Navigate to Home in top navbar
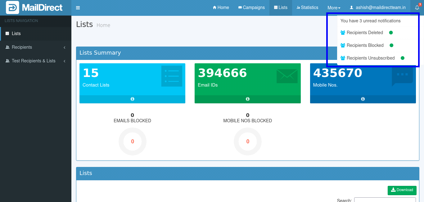Viewport: 424px width, 202px height. click(x=221, y=8)
